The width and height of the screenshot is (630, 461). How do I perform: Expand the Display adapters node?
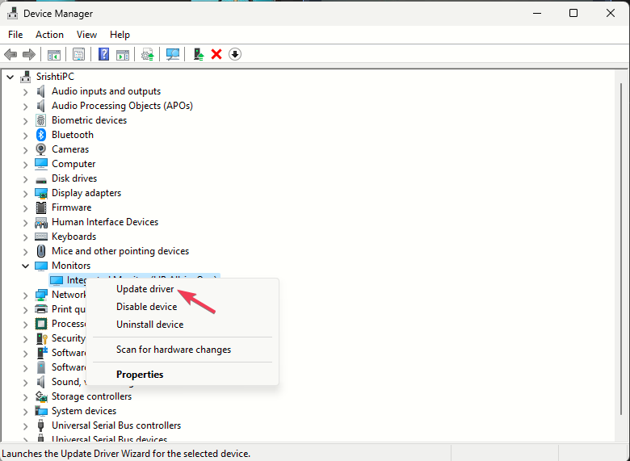pos(25,193)
